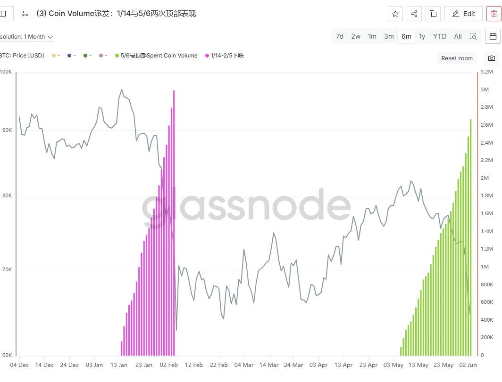Toggle the 1/14-2/5下跌 legend series

[x=225, y=56]
